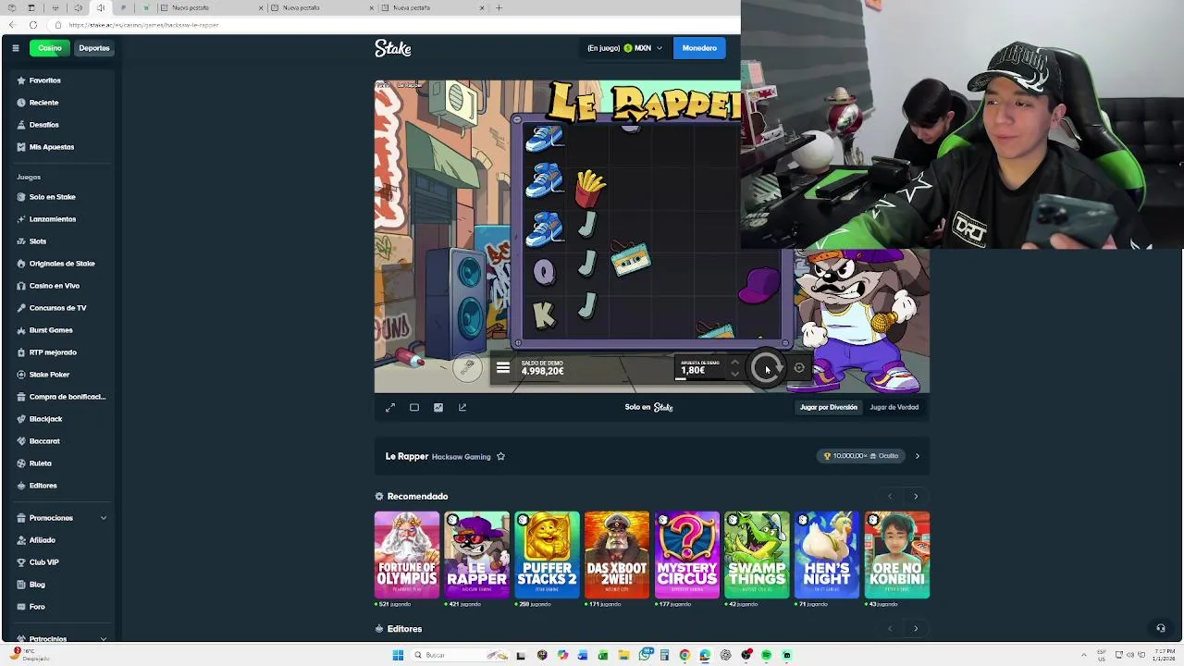This screenshot has height=666, width=1184.
Task: Select the Originales de Stake category
Action: coord(61,264)
